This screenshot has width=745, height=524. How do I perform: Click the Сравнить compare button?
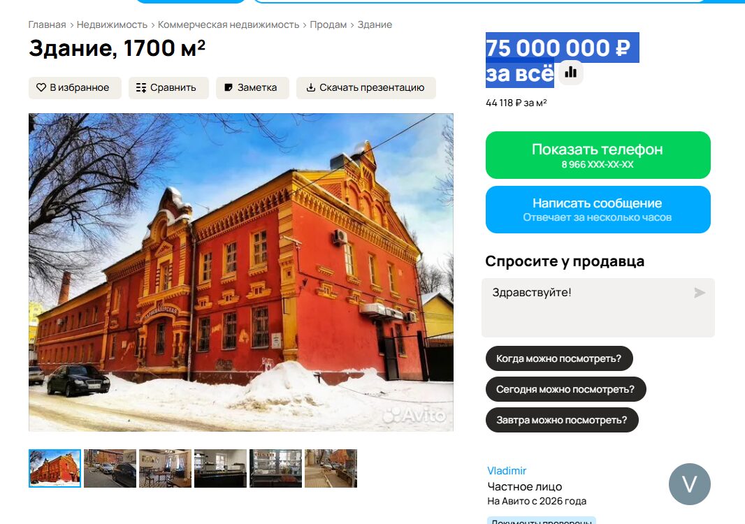click(168, 88)
